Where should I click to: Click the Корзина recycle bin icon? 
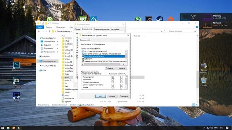(204, 82)
